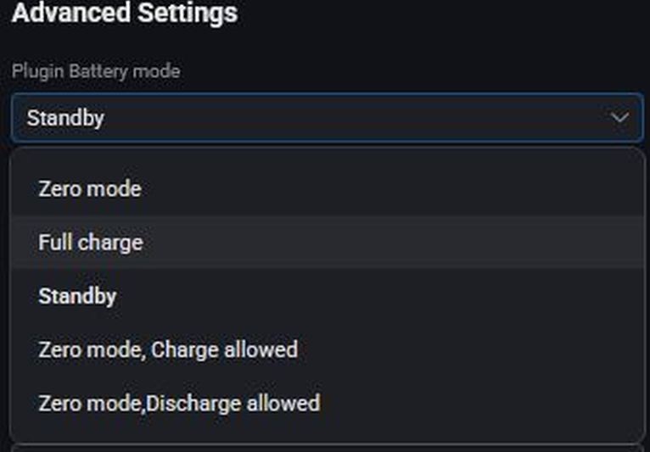Keep the currently selected Standby entry in list
This screenshot has height=452, width=650.
(x=77, y=296)
